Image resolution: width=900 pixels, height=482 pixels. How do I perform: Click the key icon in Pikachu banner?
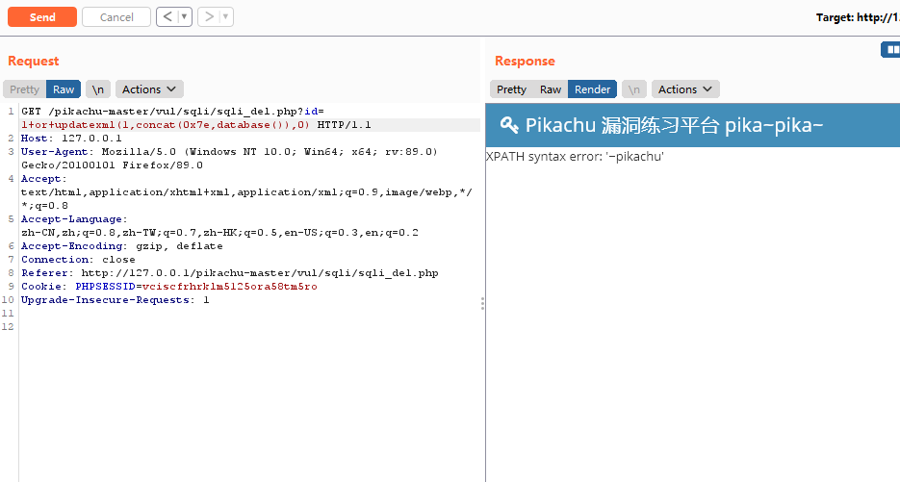[x=508, y=124]
